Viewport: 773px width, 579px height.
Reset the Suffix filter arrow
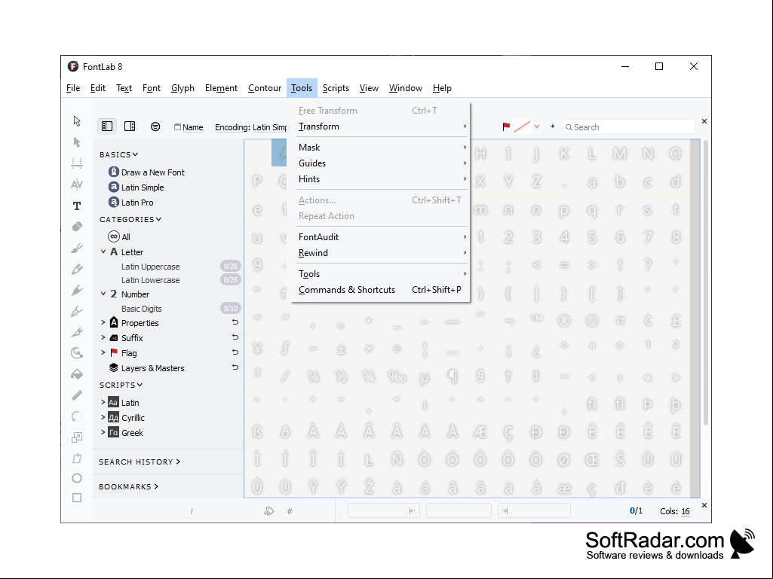point(235,337)
